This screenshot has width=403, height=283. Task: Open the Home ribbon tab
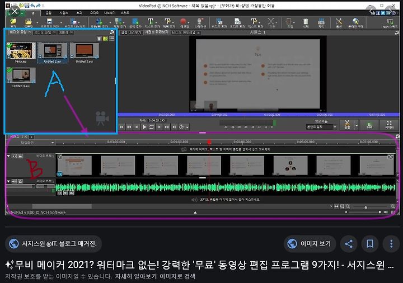point(33,13)
